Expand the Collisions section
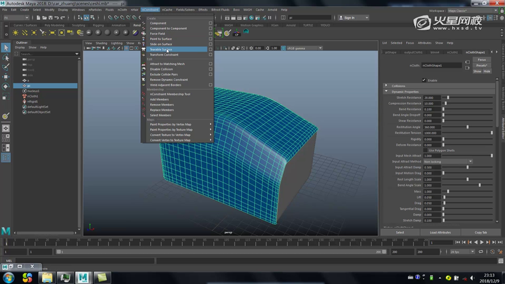This screenshot has width=505, height=284. (x=399, y=86)
